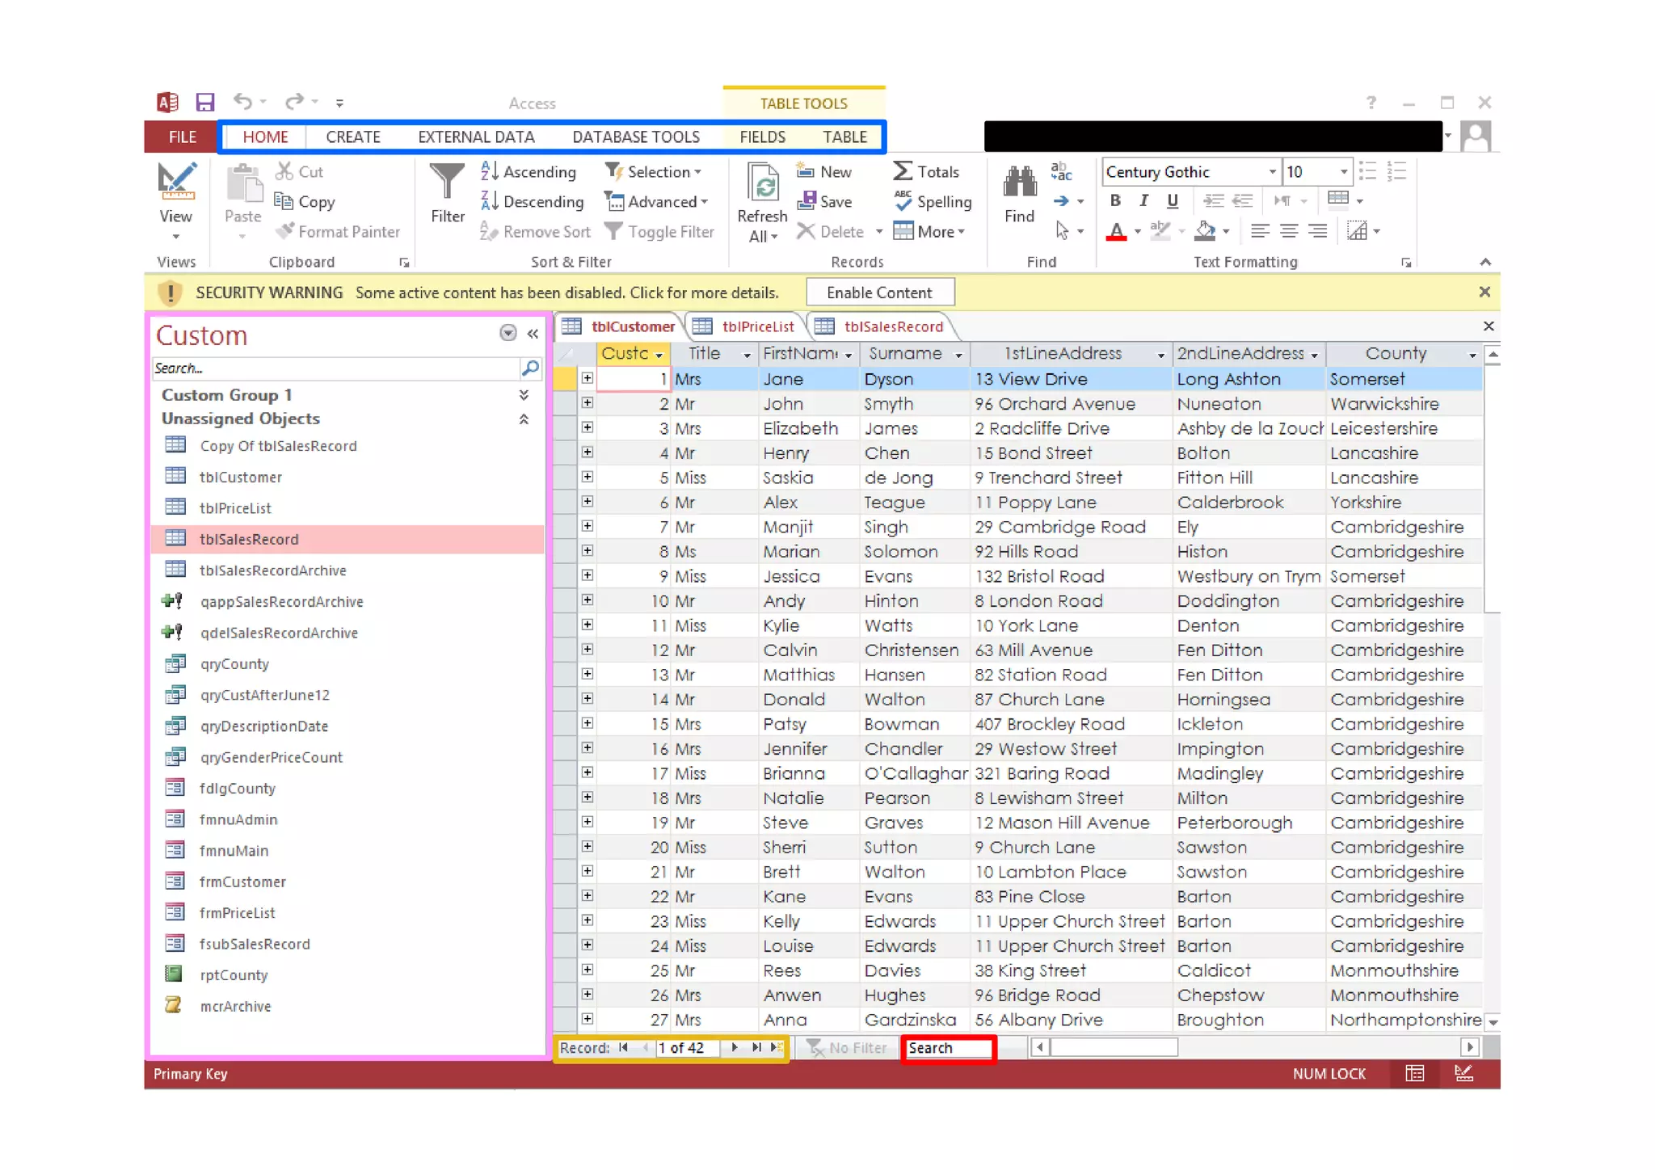The height and width of the screenshot is (1170, 1655).
Task: Toggle Underline text formatting
Action: (x=1172, y=200)
